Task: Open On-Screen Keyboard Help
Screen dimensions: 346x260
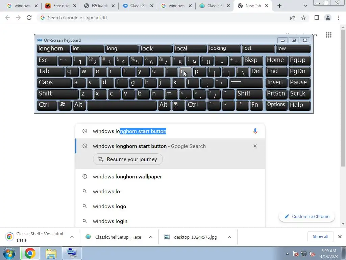Action: click(299, 105)
